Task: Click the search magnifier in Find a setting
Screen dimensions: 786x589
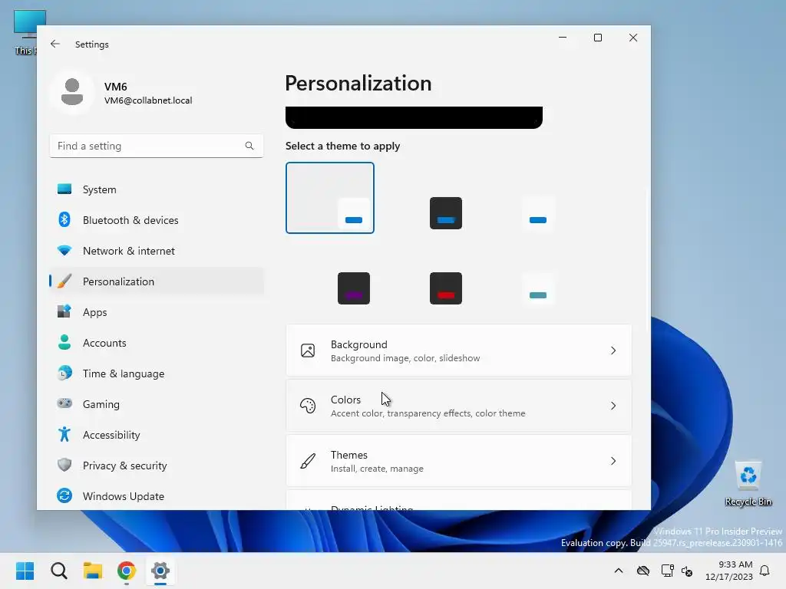Action: pyautogui.click(x=249, y=146)
